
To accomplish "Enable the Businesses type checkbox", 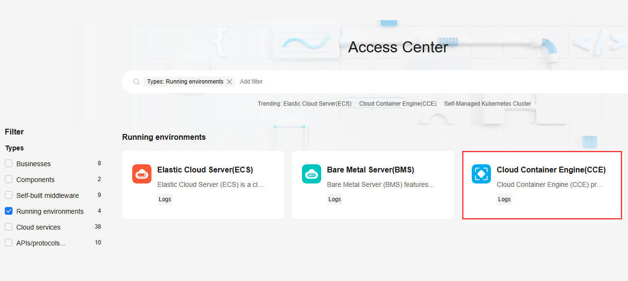I will click(x=9, y=164).
